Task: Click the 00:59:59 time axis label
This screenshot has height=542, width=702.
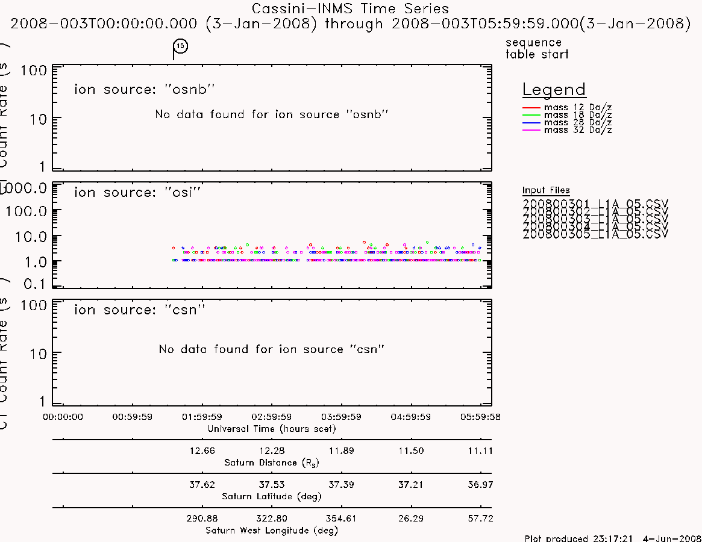Action: [133, 417]
